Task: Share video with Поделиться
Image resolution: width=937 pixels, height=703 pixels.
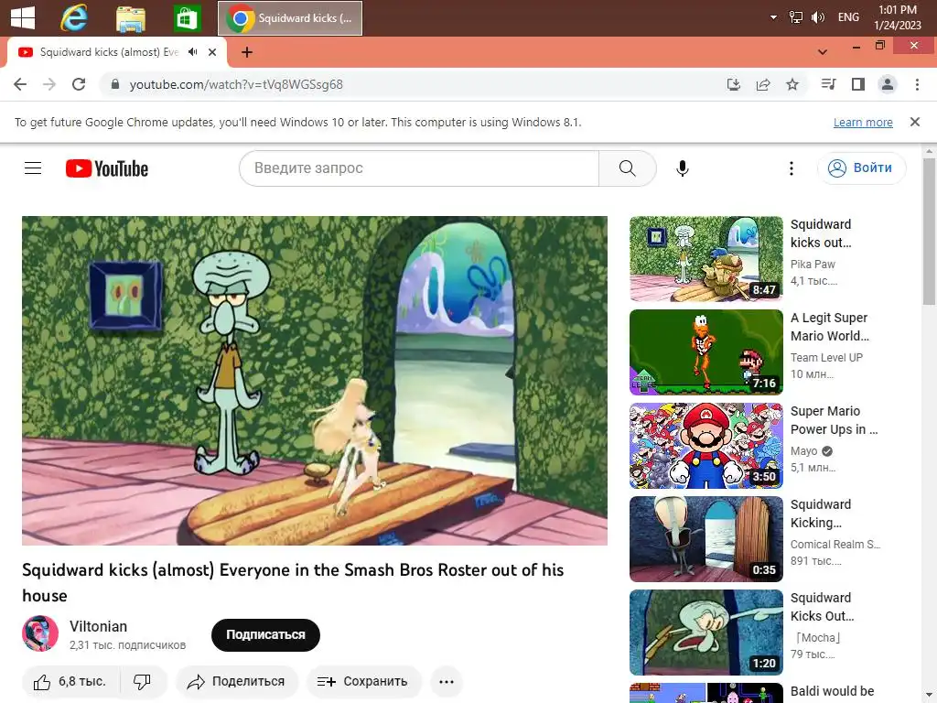Action: pyautogui.click(x=237, y=681)
